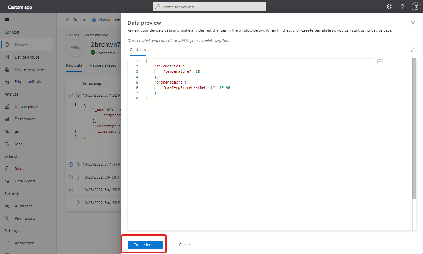Click the Jobs sidebar icon

(7, 144)
